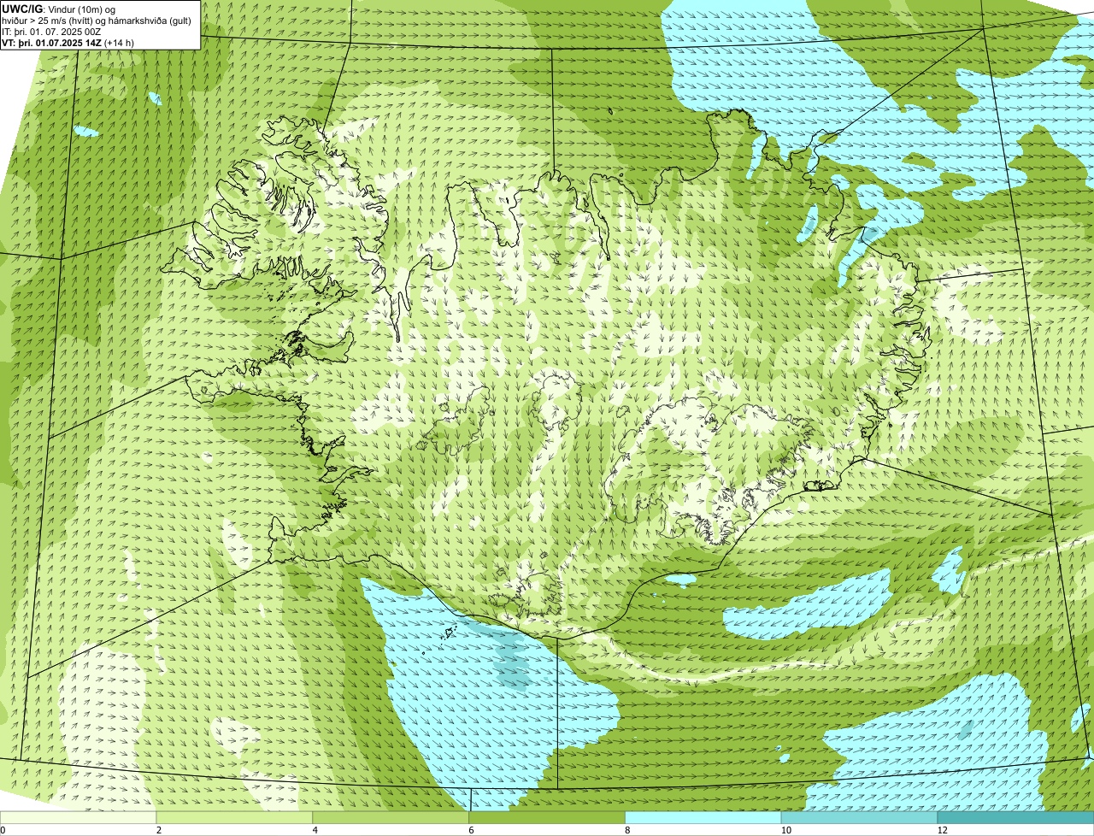Click the 'IT: þri. 01. 07. 2025 00Z' line
The height and width of the screenshot is (836, 1094).
tap(51, 31)
